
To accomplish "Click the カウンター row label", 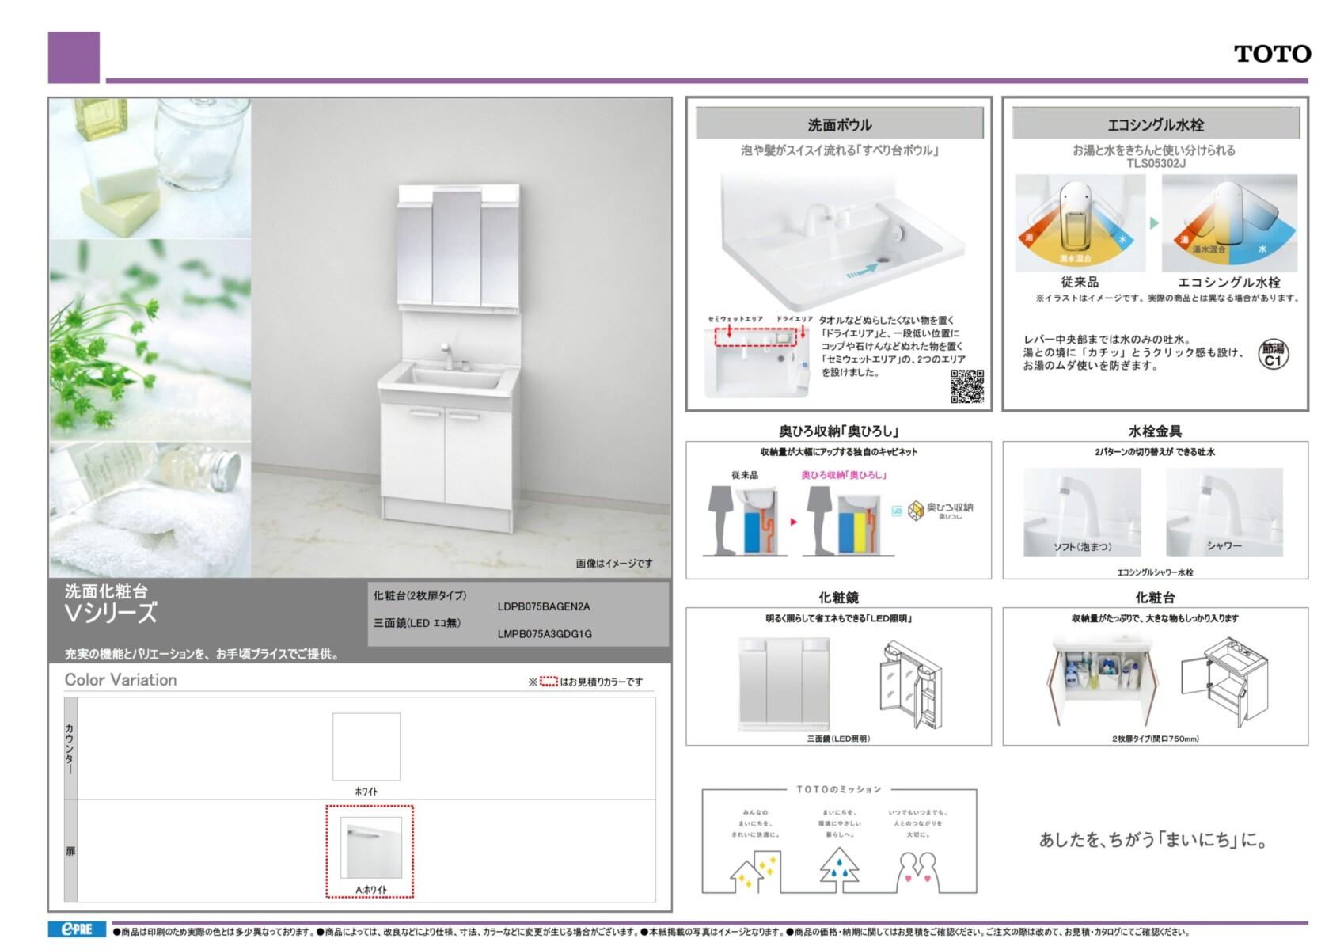I will [x=70, y=749].
